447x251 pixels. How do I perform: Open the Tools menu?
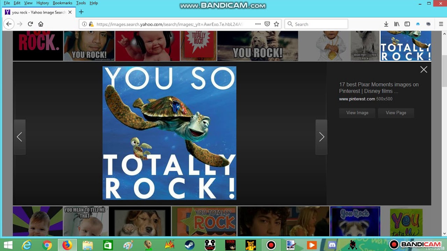coord(81,3)
